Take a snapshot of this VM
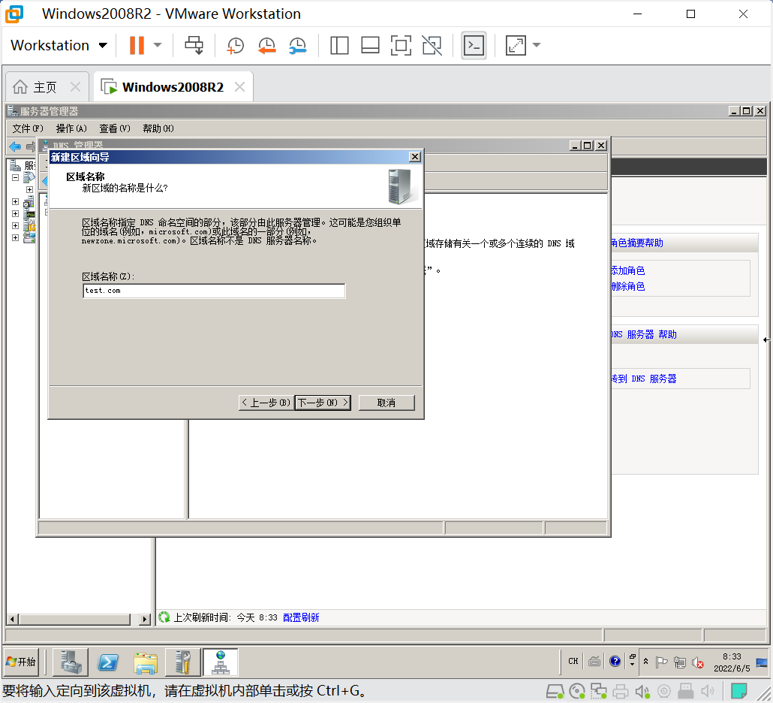The image size is (773, 703). (x=235, y=45)
